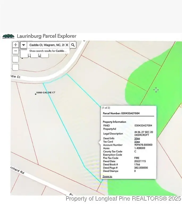This screenshot has width=182, height=204.
Task: Click inside the Caddie Ct address search field
Action: click(46, 45)
